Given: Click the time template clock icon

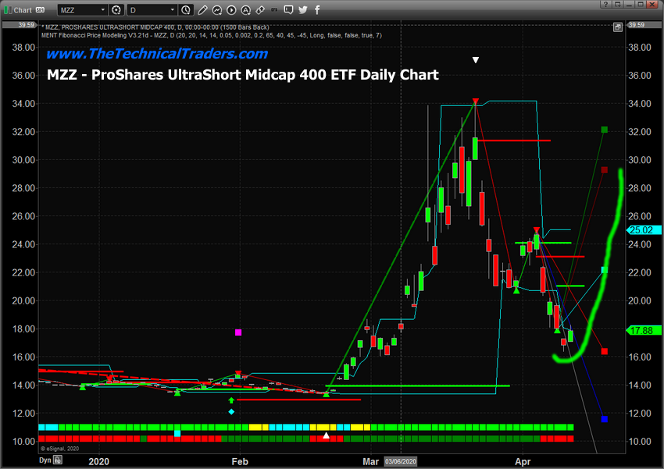Looking at the screenshot, I should click(x=185, y=9).
